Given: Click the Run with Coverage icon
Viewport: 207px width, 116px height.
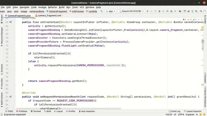Looking at the screenshot, I should 163,11.
